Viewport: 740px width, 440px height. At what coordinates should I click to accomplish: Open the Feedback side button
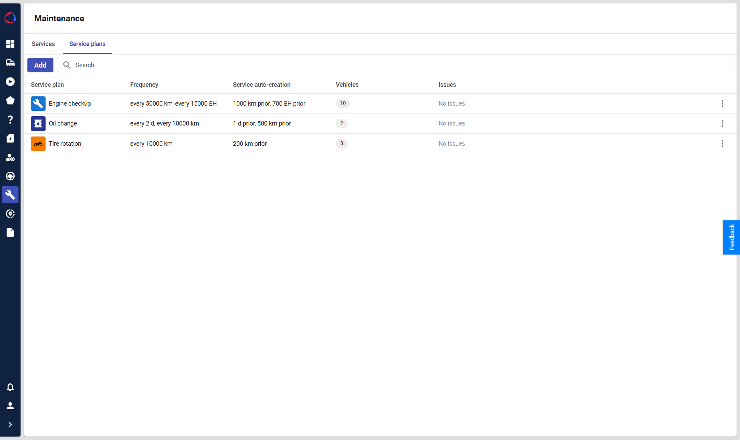pos(731,237)
